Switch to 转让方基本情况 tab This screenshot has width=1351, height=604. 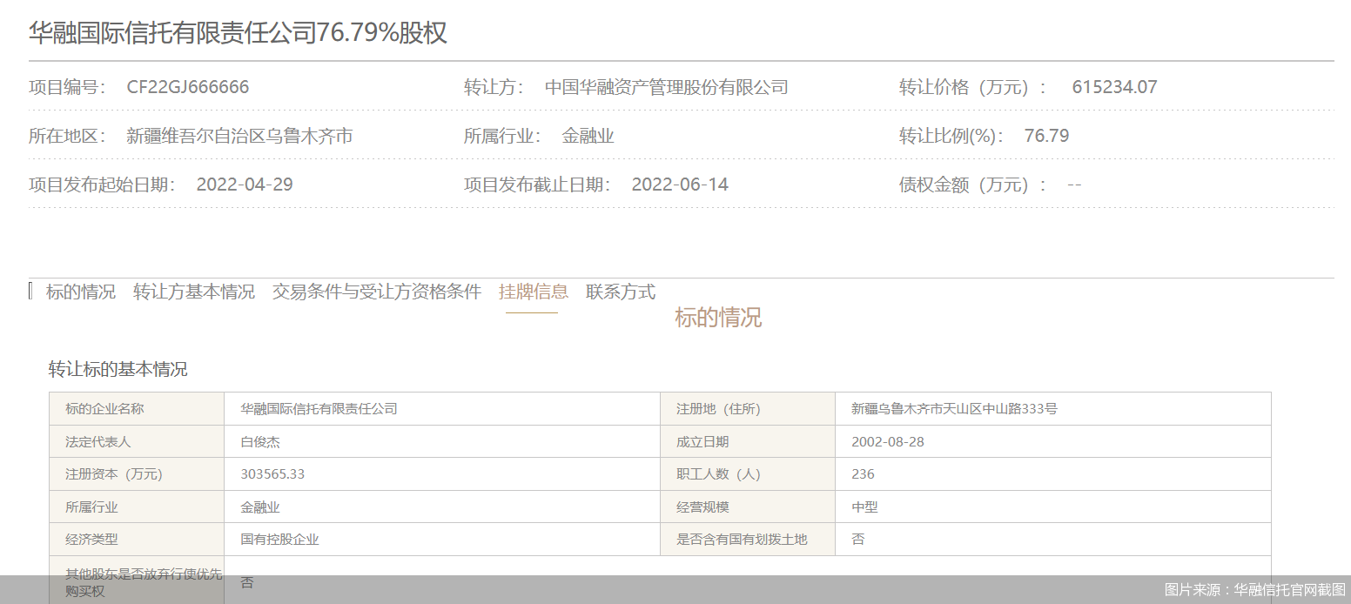(x=194, y=292)
